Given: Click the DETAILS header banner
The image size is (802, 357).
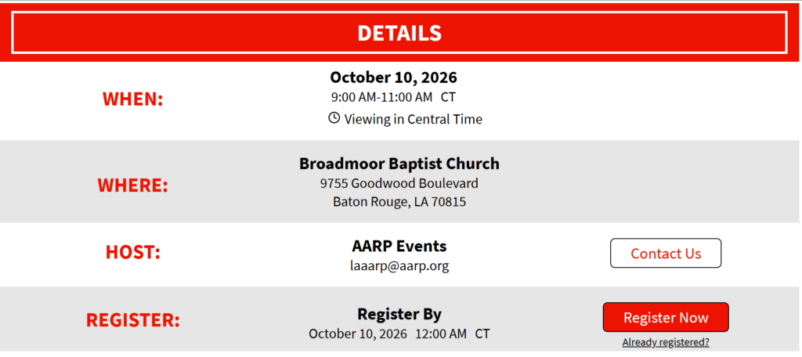Looking at the screenshot, I should point(399,33).
